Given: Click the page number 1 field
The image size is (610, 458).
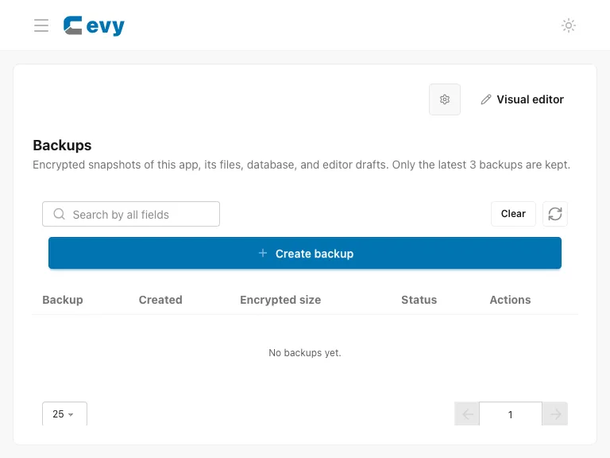Looking at the screenshot, I should pos(511,414).
